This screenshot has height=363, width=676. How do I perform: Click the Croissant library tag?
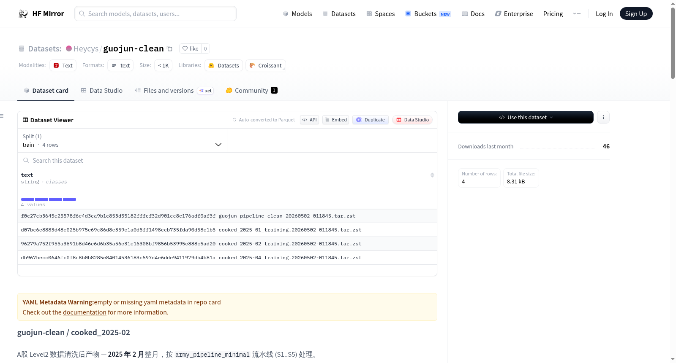point(265,65)
